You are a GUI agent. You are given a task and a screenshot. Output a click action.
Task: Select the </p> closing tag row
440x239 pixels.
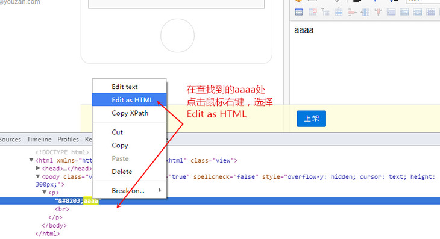click(55, 217)
